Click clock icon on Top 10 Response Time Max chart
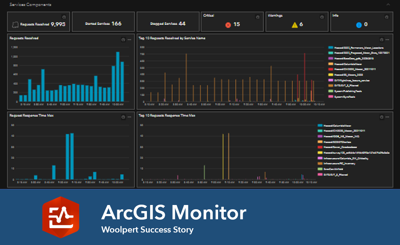 (x=381, y=117)
